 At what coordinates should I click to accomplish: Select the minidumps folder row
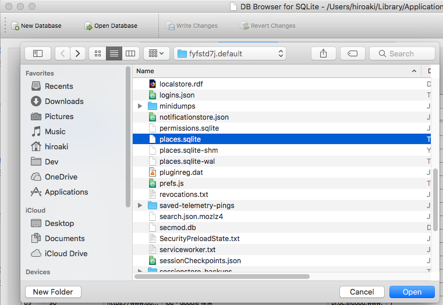(x=282, y=106)
